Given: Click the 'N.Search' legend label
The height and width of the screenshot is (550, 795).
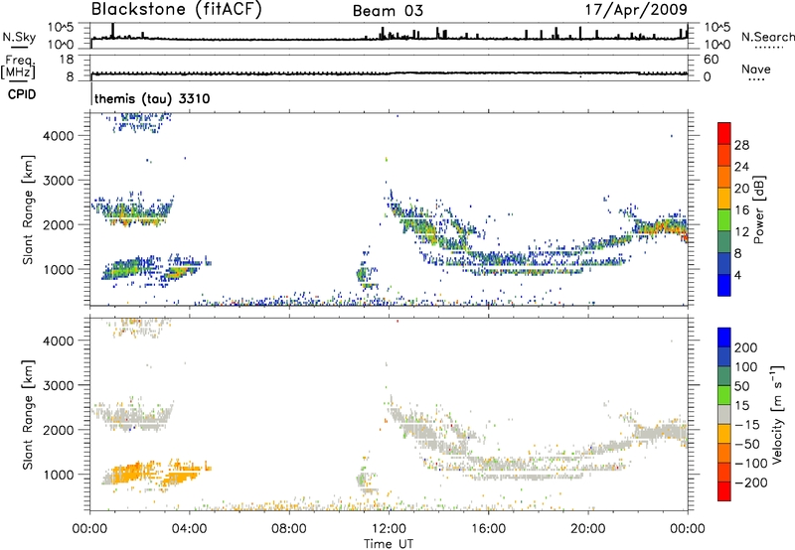Looking at the screenshot, I should (x=768, y=37).
